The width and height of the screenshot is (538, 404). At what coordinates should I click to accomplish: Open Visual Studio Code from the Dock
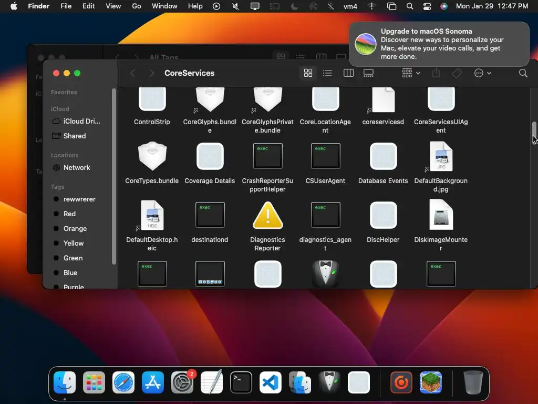[271, 382]
